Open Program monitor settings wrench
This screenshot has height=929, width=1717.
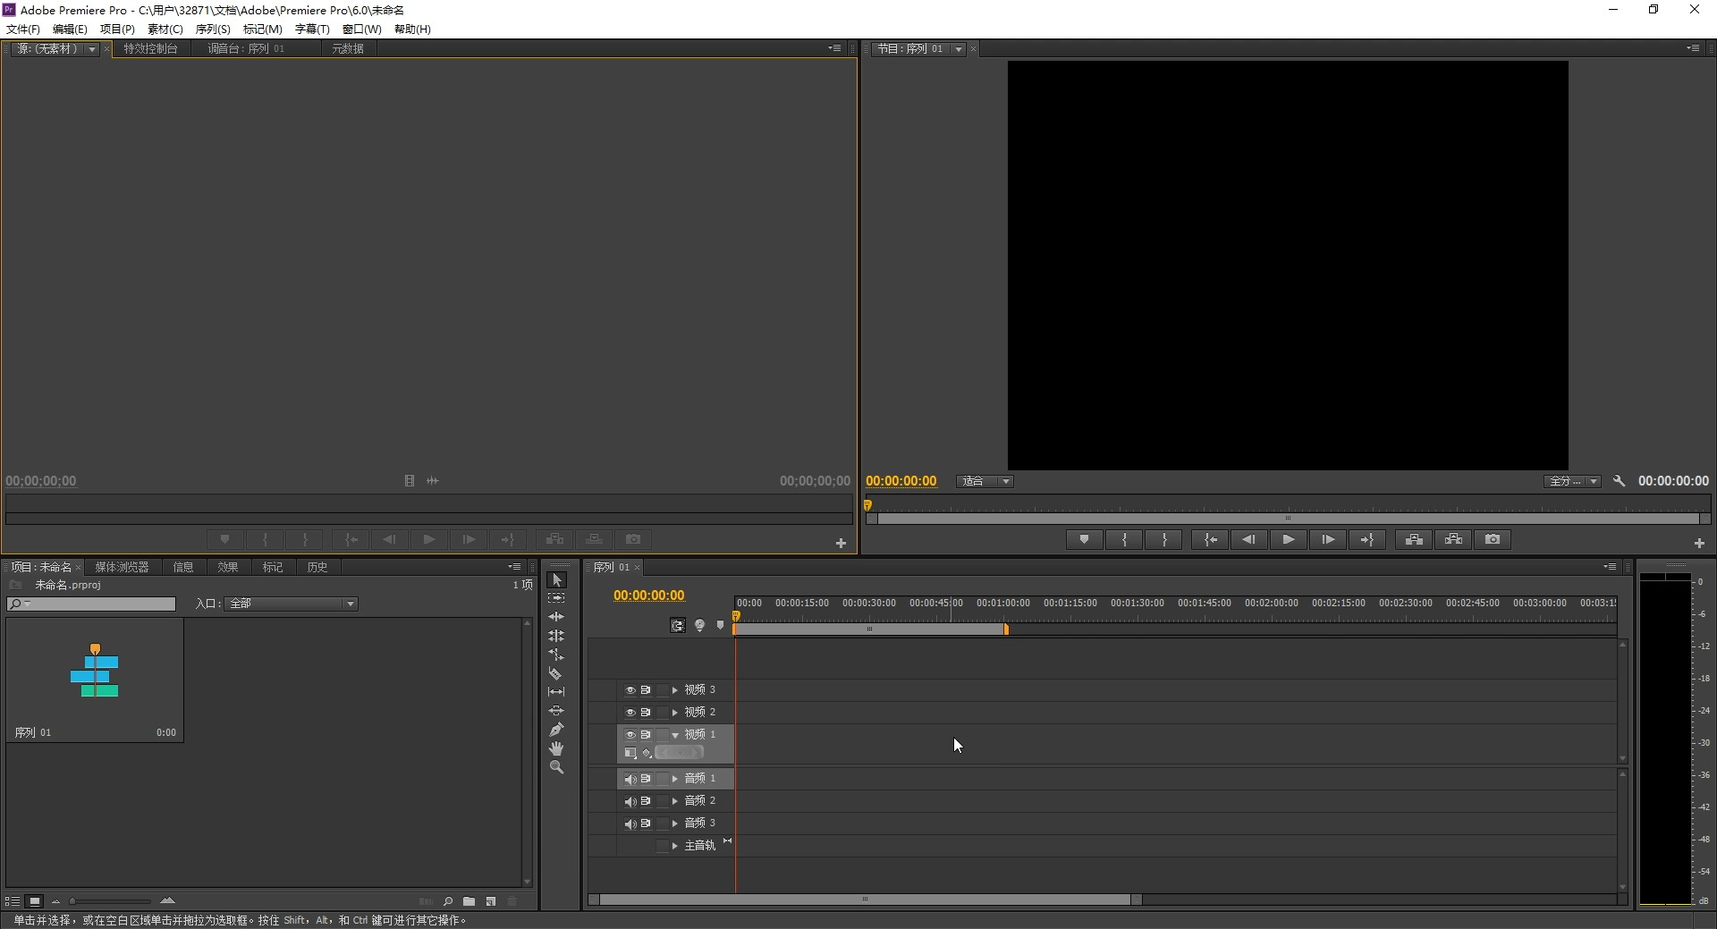coord(1619,481)
